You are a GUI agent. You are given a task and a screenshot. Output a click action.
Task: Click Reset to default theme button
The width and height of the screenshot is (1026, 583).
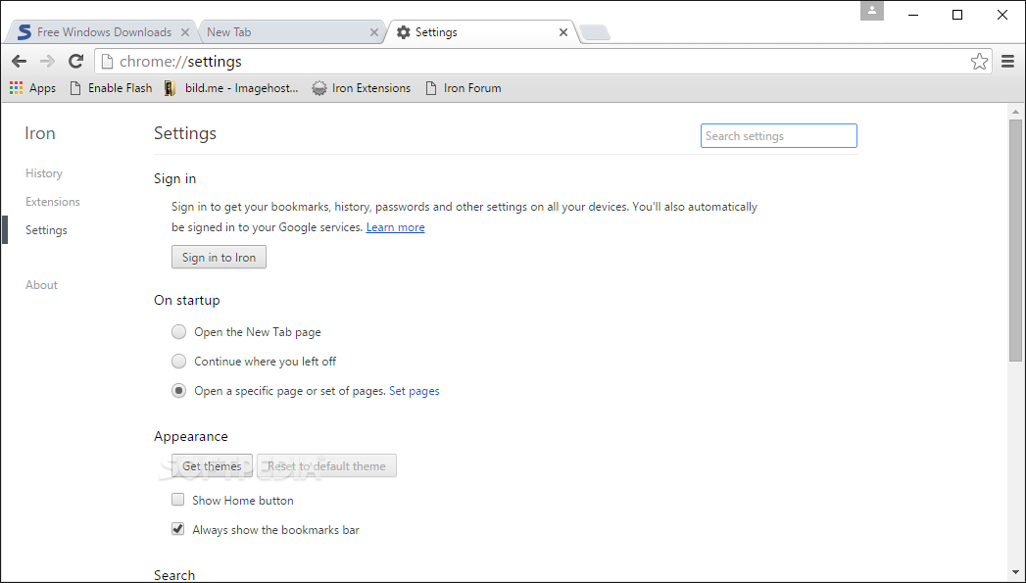tap(326, 465)
